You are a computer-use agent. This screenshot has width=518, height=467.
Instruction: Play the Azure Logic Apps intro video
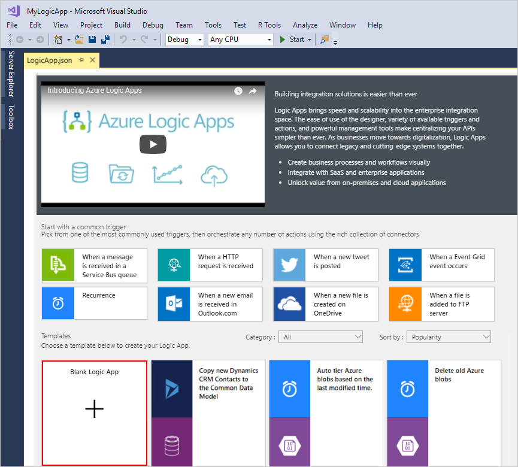[153, 144]
